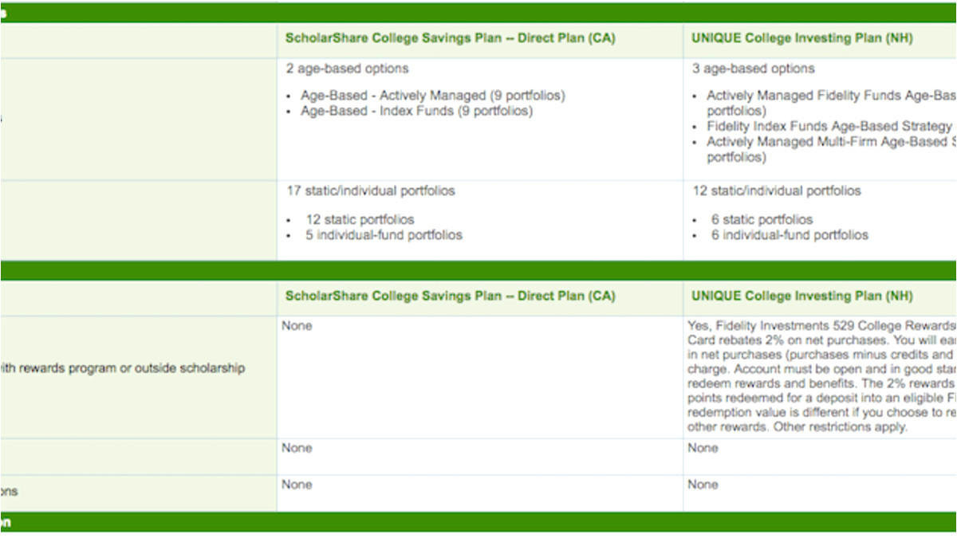Click '12 static/individual portfolios' in UNIQUE column
The height and width of the screenshot is (538, 957).
pyautogui.click(x=776, y=191)
